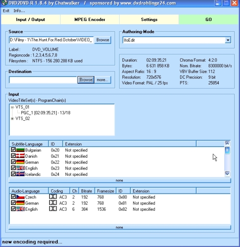The height and width of the screenshot is (247, 240).
Task: Click the English flag in audio list
Action: 20,209
